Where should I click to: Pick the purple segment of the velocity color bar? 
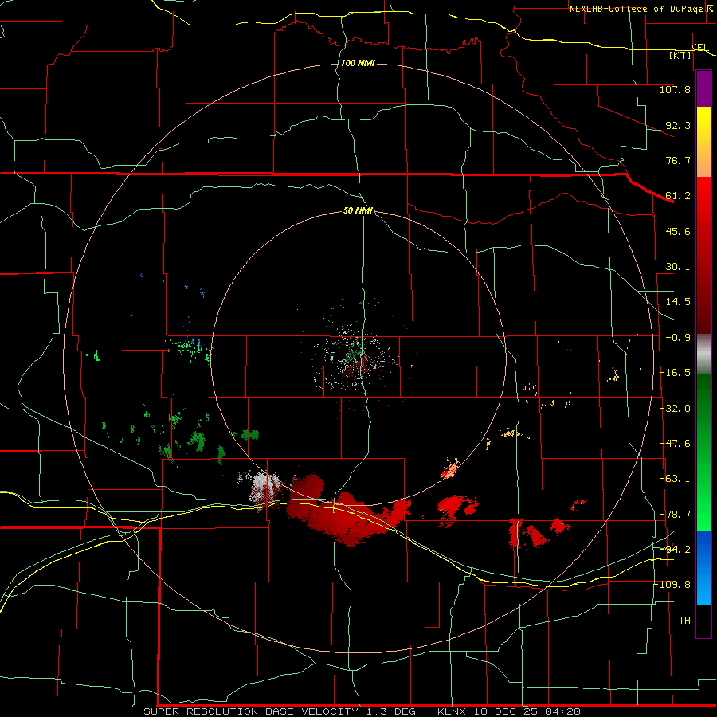click(x=703, y=88)
